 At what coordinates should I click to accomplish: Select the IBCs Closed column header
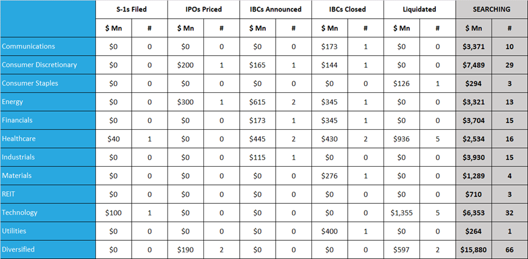(347, 10)
